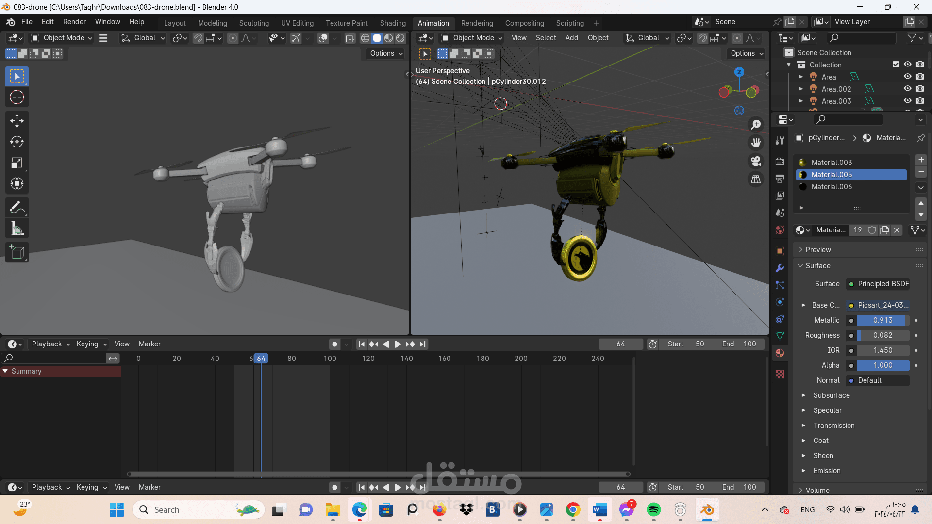This screenshot has width=932, height=524.
Task: Switch to the Shading workspace tab
Action: click(392, 23)
